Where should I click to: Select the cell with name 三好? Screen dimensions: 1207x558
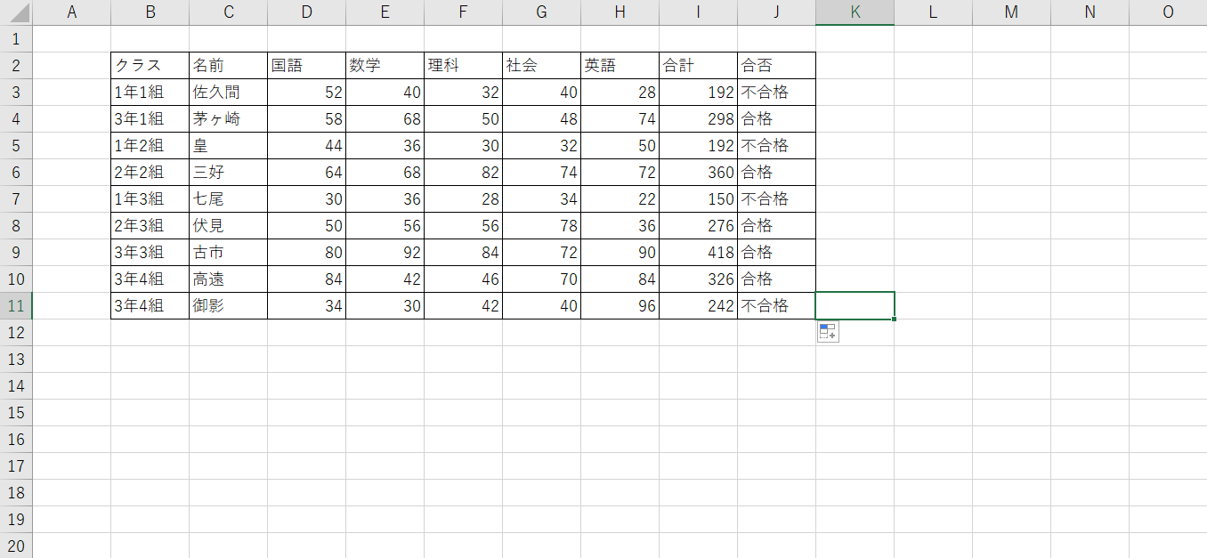point(229,173)
